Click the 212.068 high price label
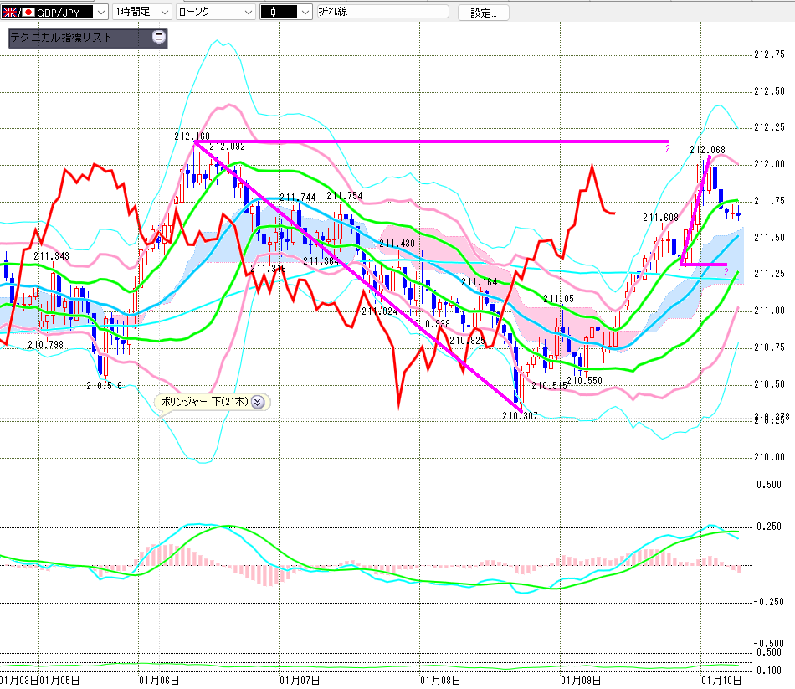The image size is (795, 689). [x=707, y=149]
